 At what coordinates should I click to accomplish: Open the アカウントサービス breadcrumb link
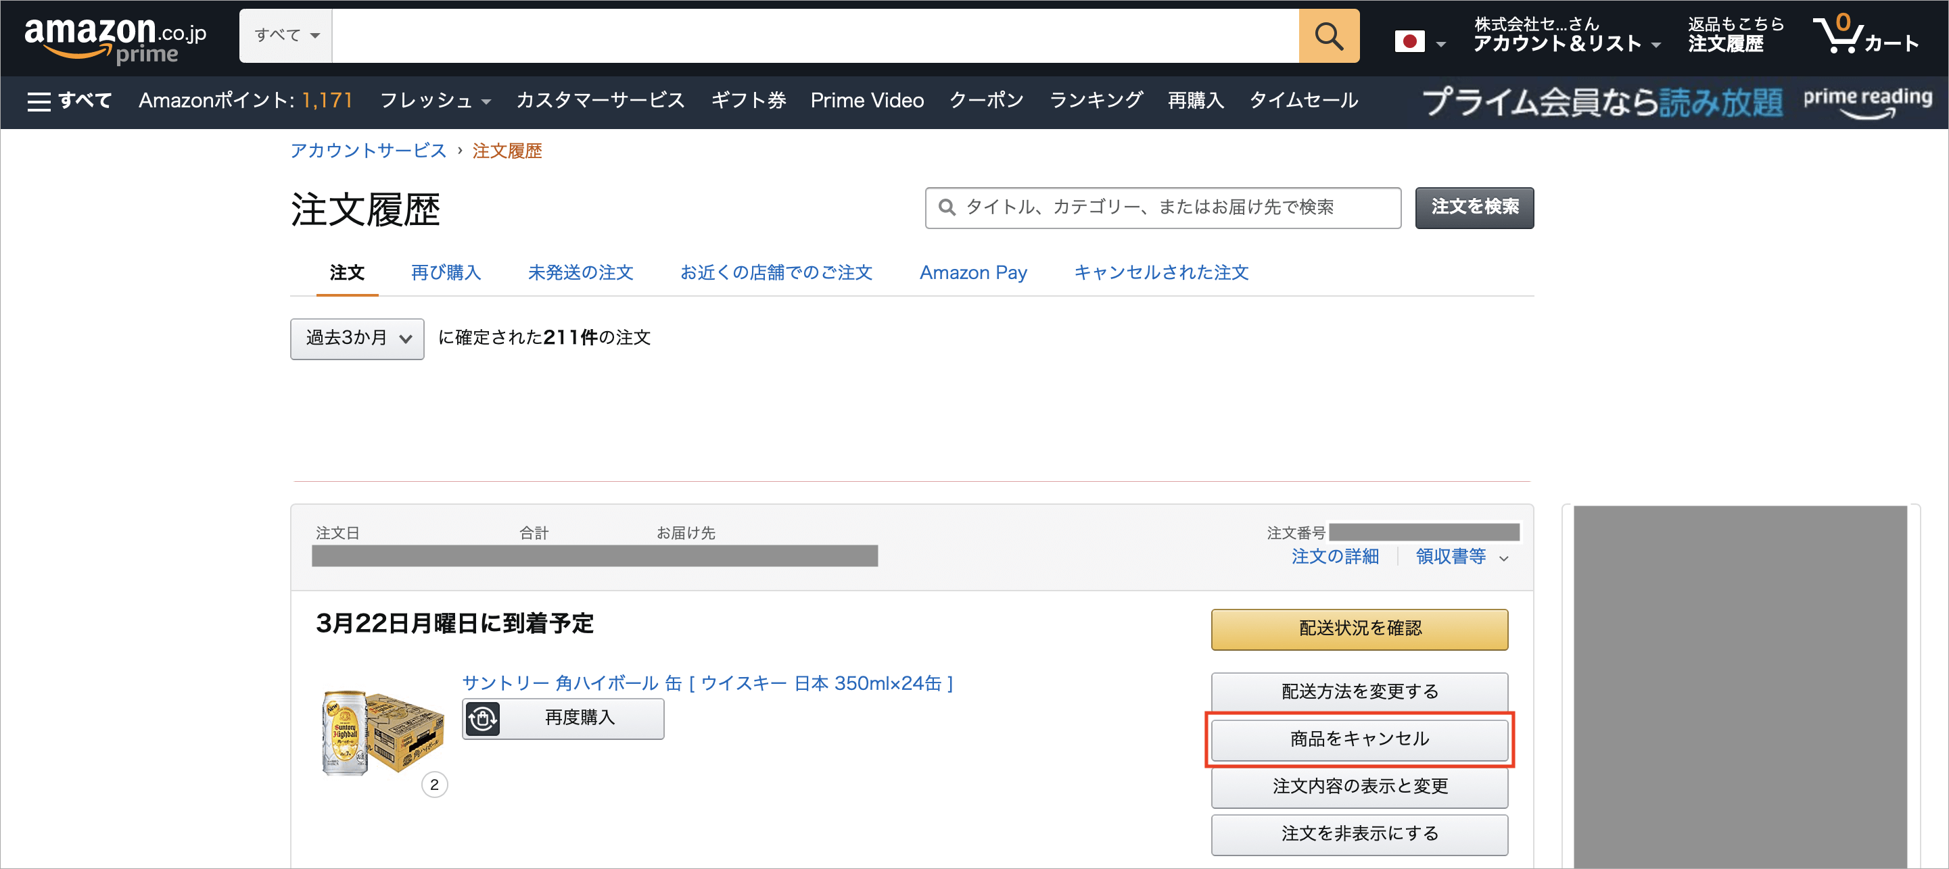369,151
